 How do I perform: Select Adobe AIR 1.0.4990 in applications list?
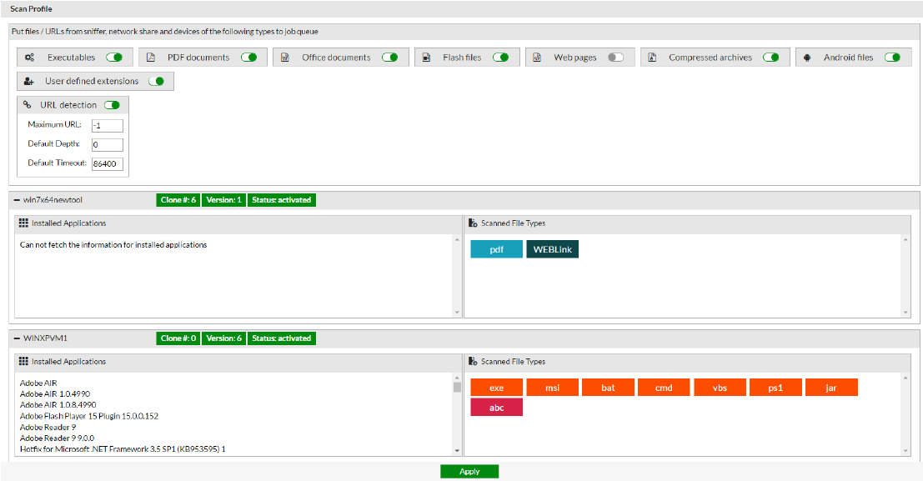pyautogui.click(x=55, y=393)
